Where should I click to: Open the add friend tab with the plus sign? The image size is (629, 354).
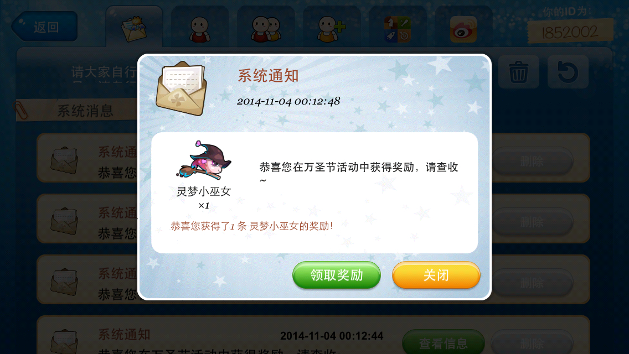coord(331,28)
